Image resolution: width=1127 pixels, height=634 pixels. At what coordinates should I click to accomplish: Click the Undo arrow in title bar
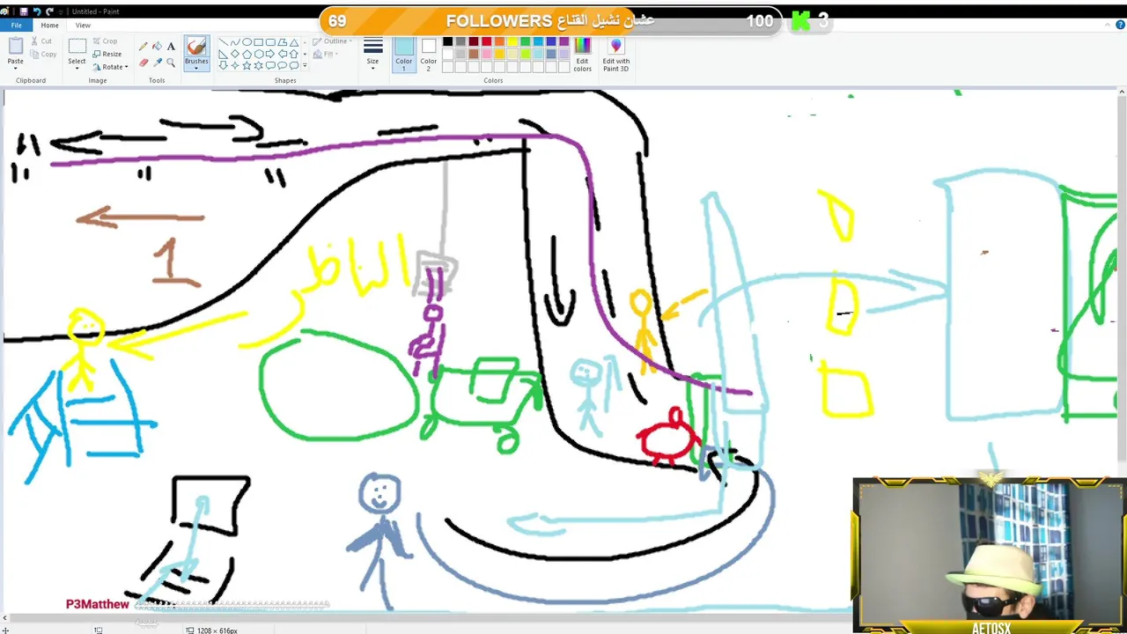[x=37, y=11]
